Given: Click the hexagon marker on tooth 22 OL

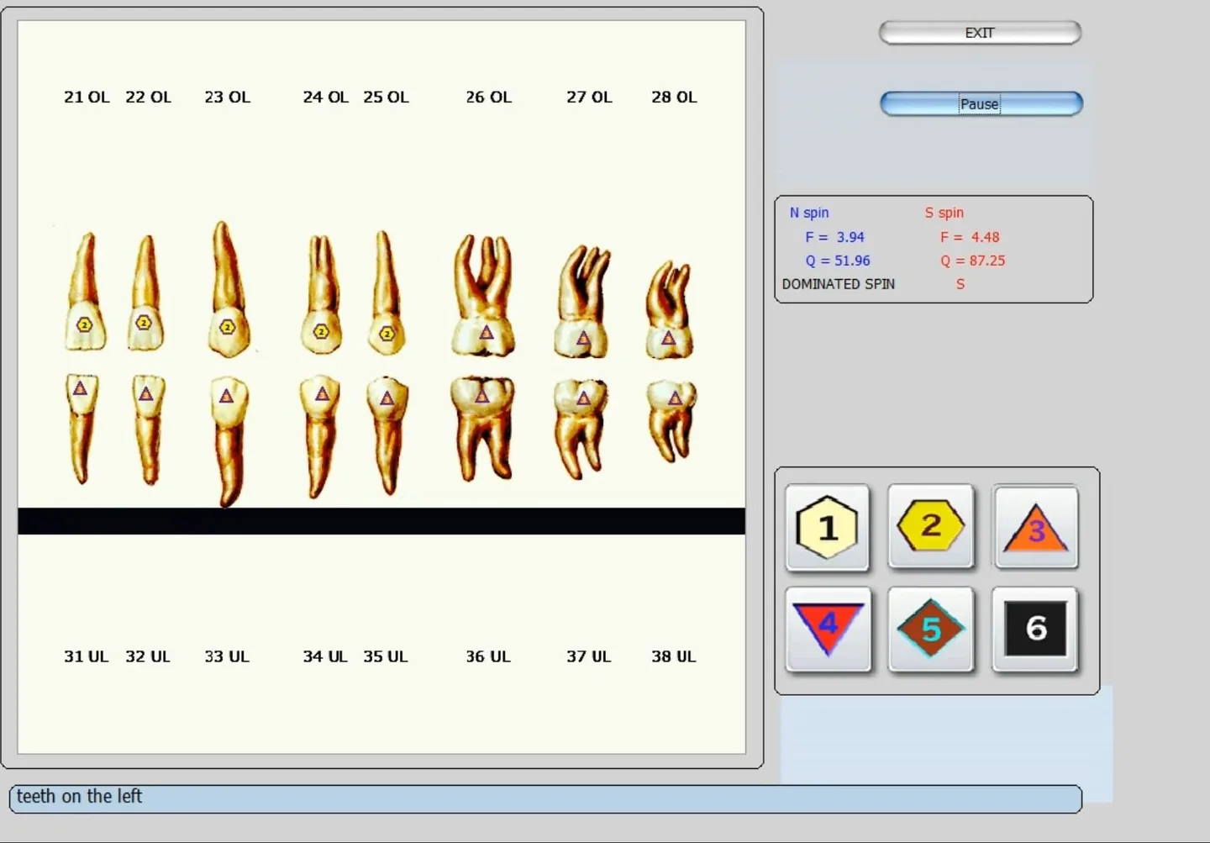Looking at the screenshot, I should (145, 323).
